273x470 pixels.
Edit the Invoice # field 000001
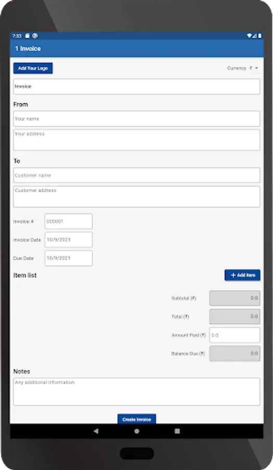(x=68, y=221)
